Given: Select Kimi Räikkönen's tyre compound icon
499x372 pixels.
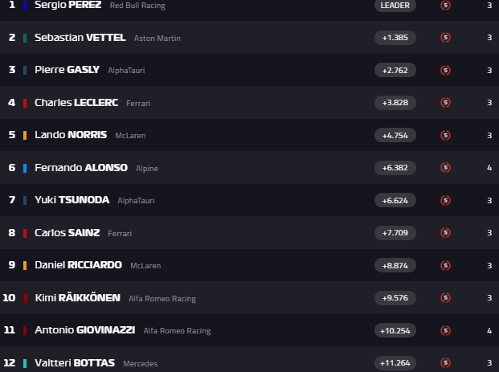Looking at the screenshot, I should tap(446, 298).
